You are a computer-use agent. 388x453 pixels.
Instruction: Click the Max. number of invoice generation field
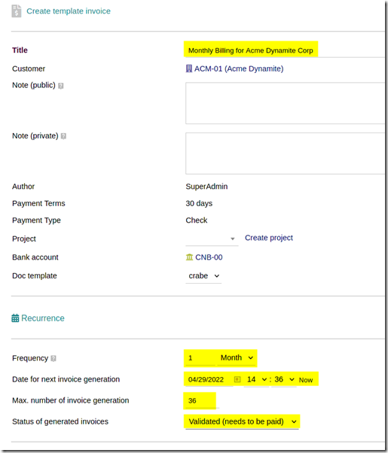click(202, 400)
